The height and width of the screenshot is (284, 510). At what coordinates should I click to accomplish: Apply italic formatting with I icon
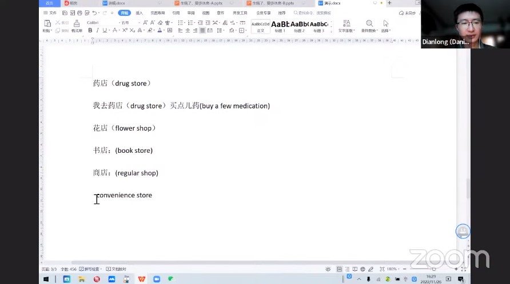pyautogui.click(x=97, y=30)
